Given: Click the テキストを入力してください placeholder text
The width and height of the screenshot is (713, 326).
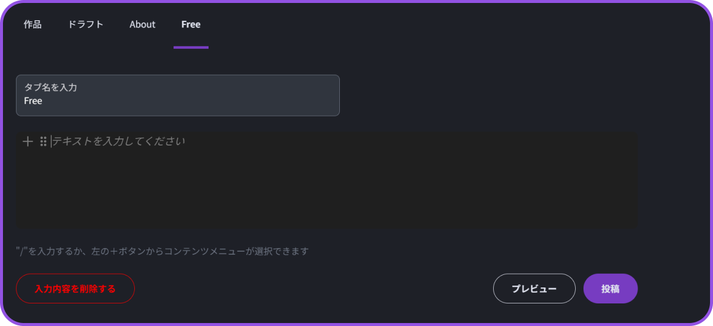Looking at the screenshot, I should [x=119, y=141].
